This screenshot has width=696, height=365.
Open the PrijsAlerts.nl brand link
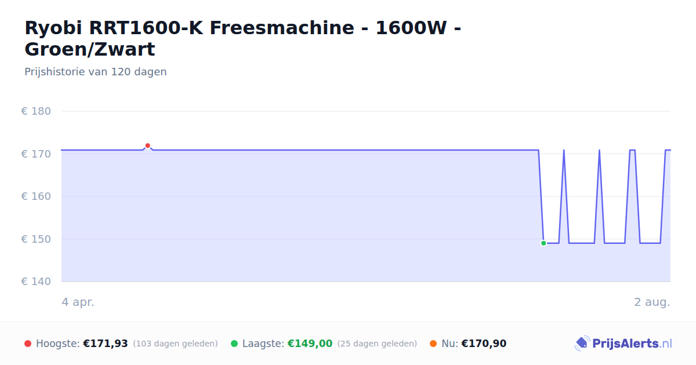[x=623, y=344]
